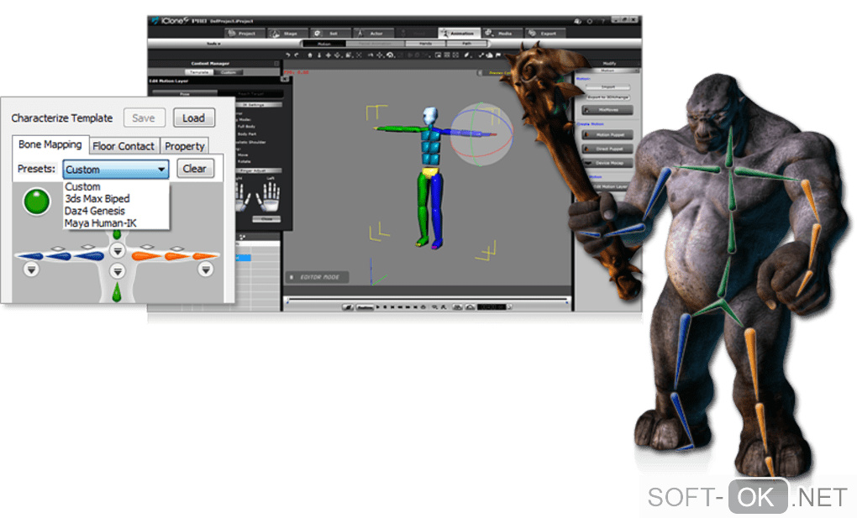
Task: Open the Floor Contact tab
Action: [x=124, y=146]
